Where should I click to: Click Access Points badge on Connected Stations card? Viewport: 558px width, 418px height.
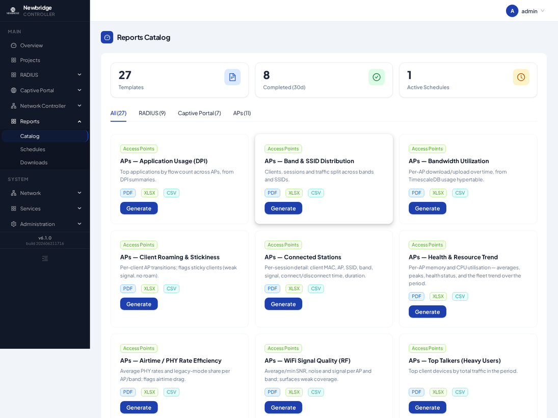pos(283,245)
